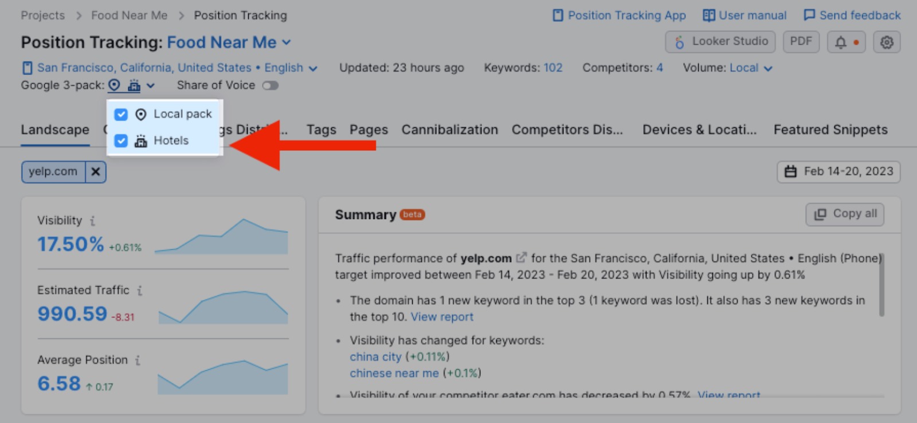Uncheck the Hotels checkbox

[121, 140]
